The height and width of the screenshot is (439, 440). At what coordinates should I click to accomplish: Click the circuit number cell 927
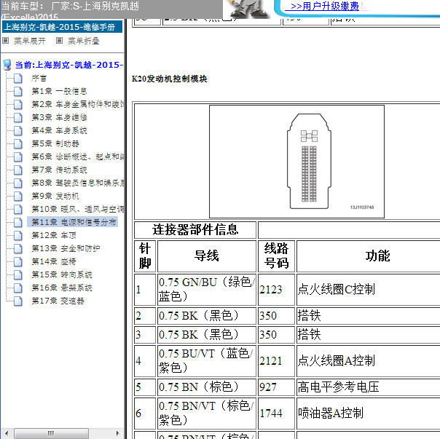(x=276, y=387)
